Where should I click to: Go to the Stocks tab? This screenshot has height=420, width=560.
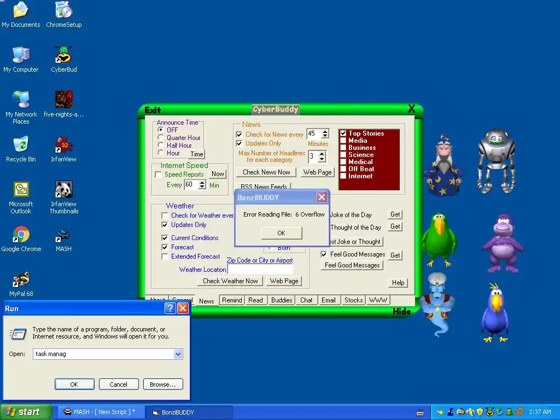coord(354,300)
